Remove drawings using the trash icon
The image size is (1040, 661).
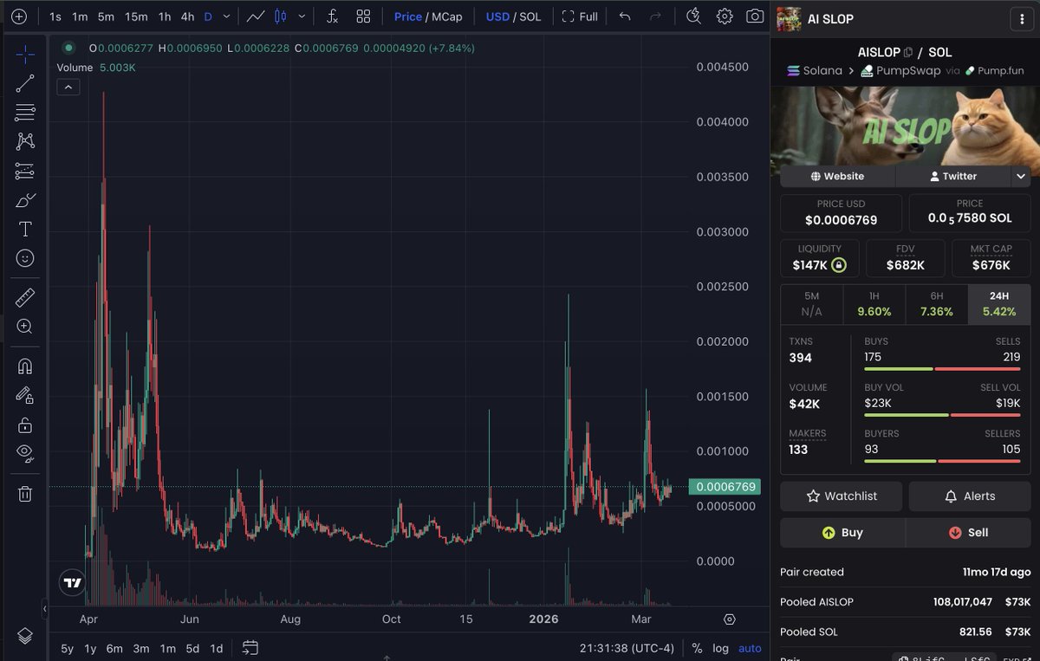coord(25,494)
